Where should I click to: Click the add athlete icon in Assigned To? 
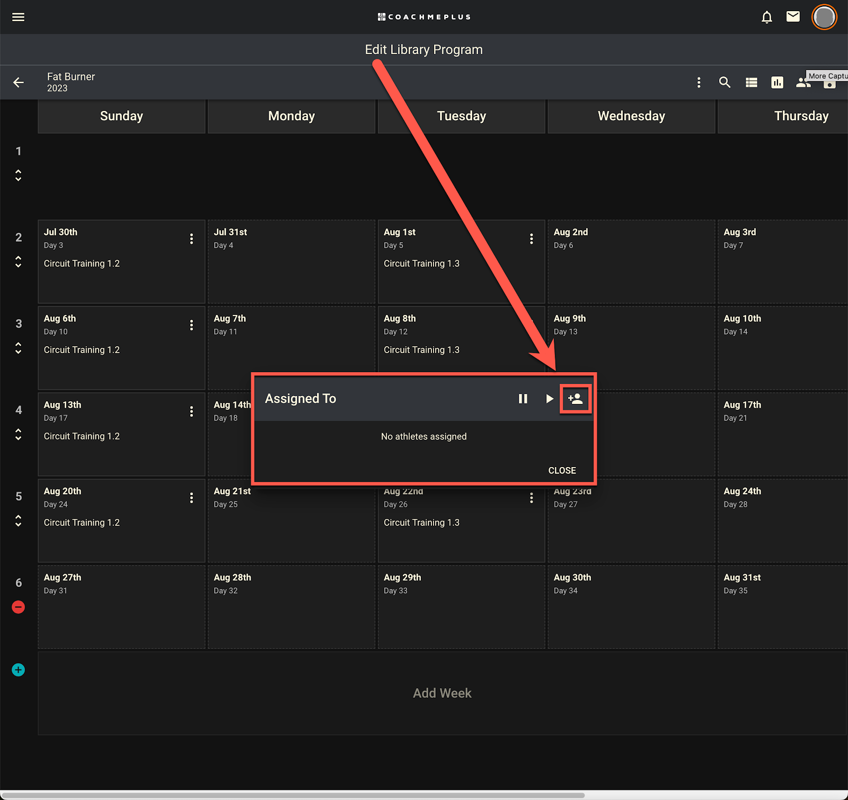point(575,399)
